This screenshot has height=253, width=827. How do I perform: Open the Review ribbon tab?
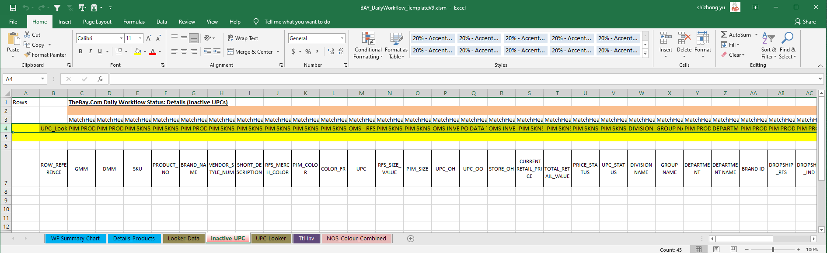click(x=187, y=22)
